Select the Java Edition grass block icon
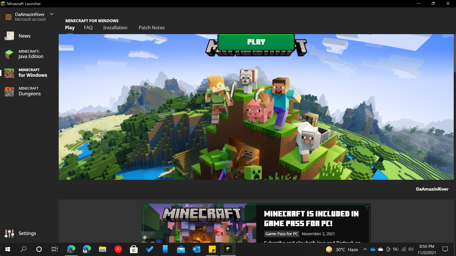 coord(9,54)
